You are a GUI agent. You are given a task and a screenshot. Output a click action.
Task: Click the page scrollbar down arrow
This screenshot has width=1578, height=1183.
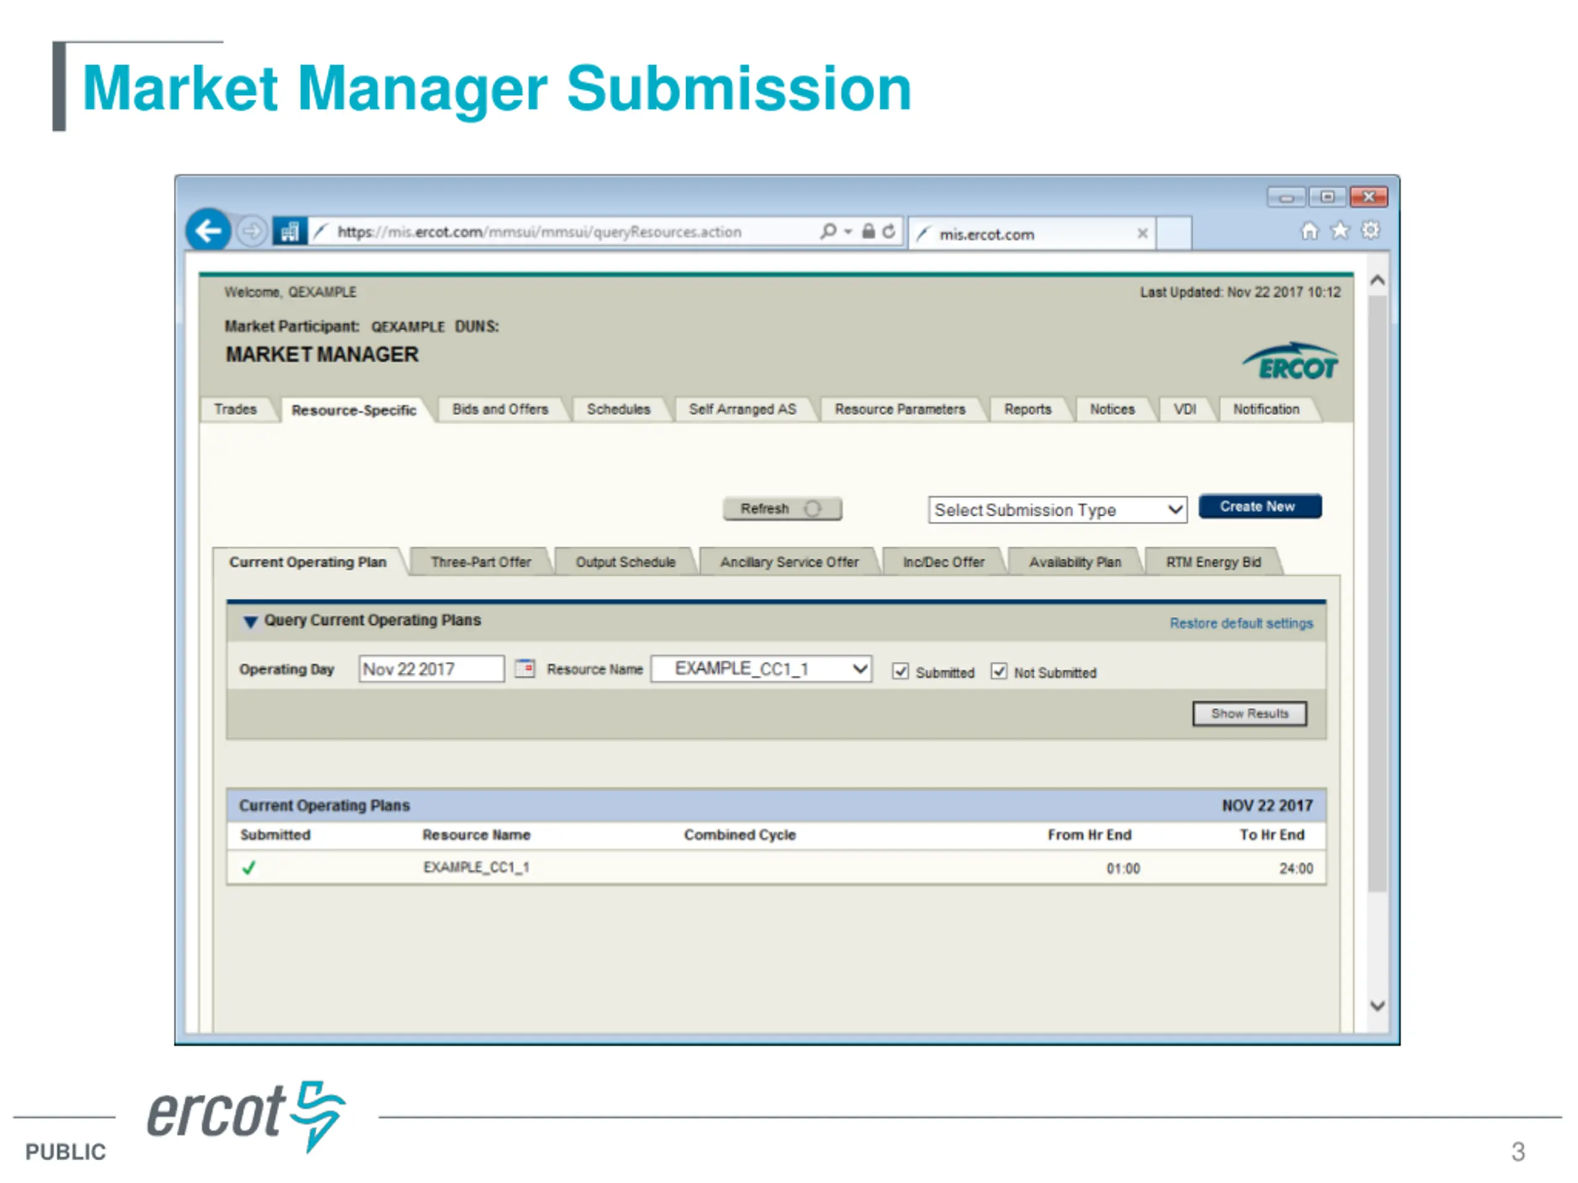[x=1378, y=1006]
